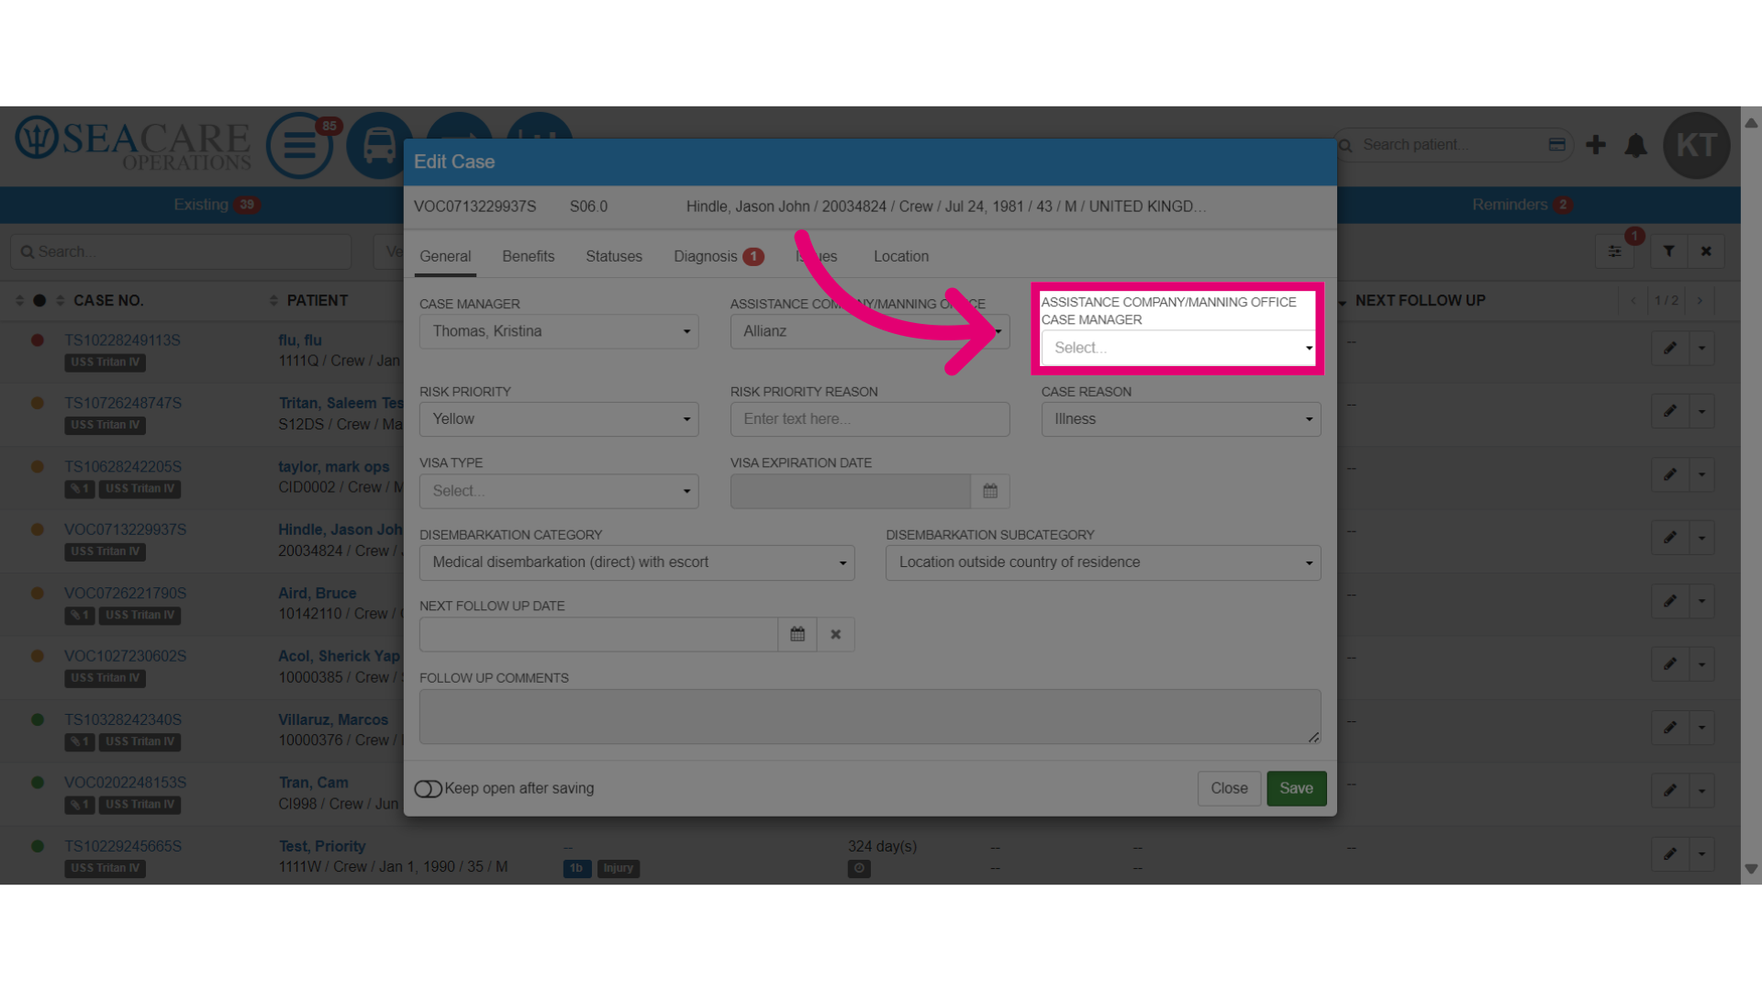The width and height of the screenshot is (1762, 991).
Task: Sort by the CASE NO. column header
Action: (108, 301)
